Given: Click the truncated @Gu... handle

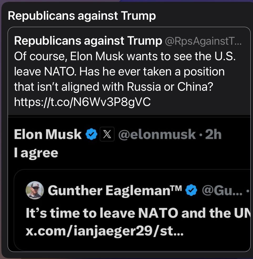Looking at the screenshot, I should (x=222, y=190).
